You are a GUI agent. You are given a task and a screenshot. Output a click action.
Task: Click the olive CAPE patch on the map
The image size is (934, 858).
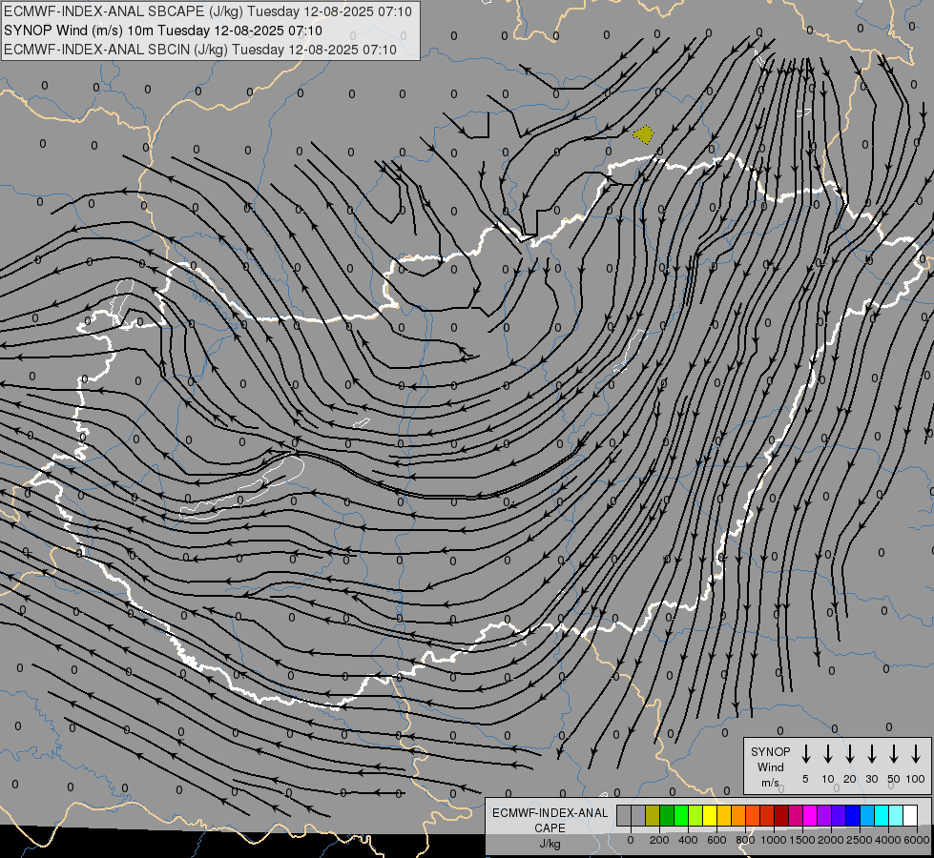(643, 134)
